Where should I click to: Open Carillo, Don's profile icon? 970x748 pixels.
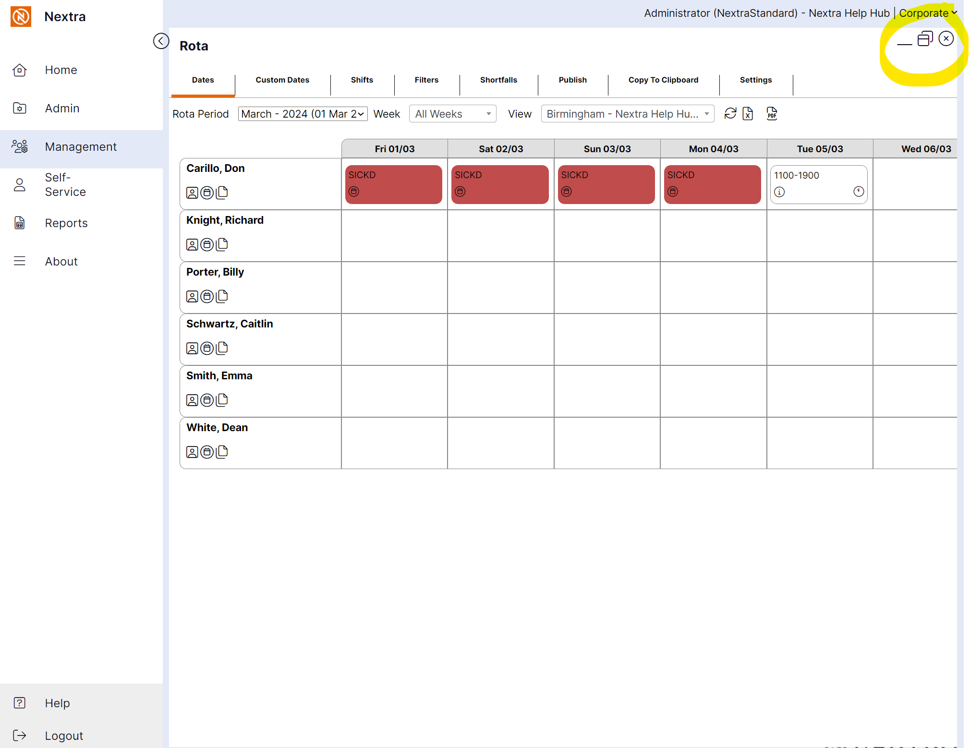pos(192,193)
